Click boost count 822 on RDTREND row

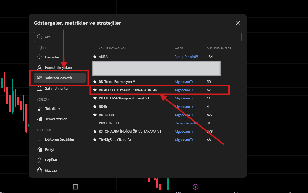pos(209,115)
